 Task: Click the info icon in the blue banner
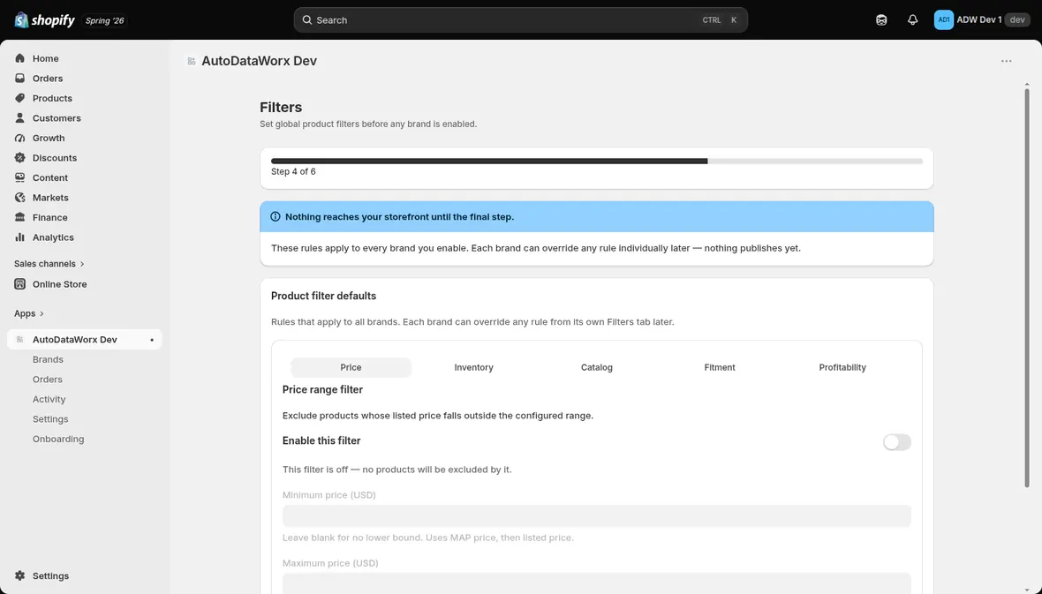point(276,216)
